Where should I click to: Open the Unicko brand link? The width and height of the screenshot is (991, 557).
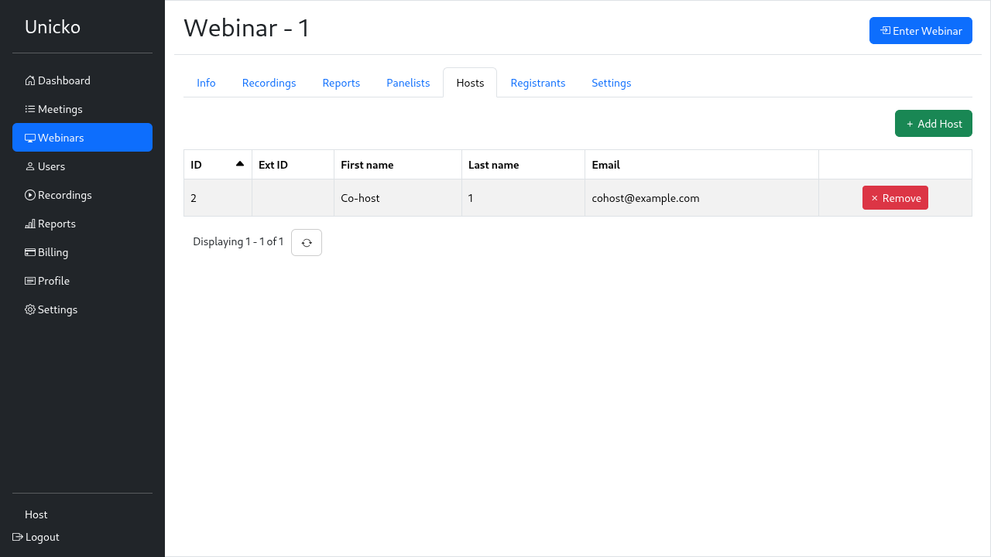53,27
